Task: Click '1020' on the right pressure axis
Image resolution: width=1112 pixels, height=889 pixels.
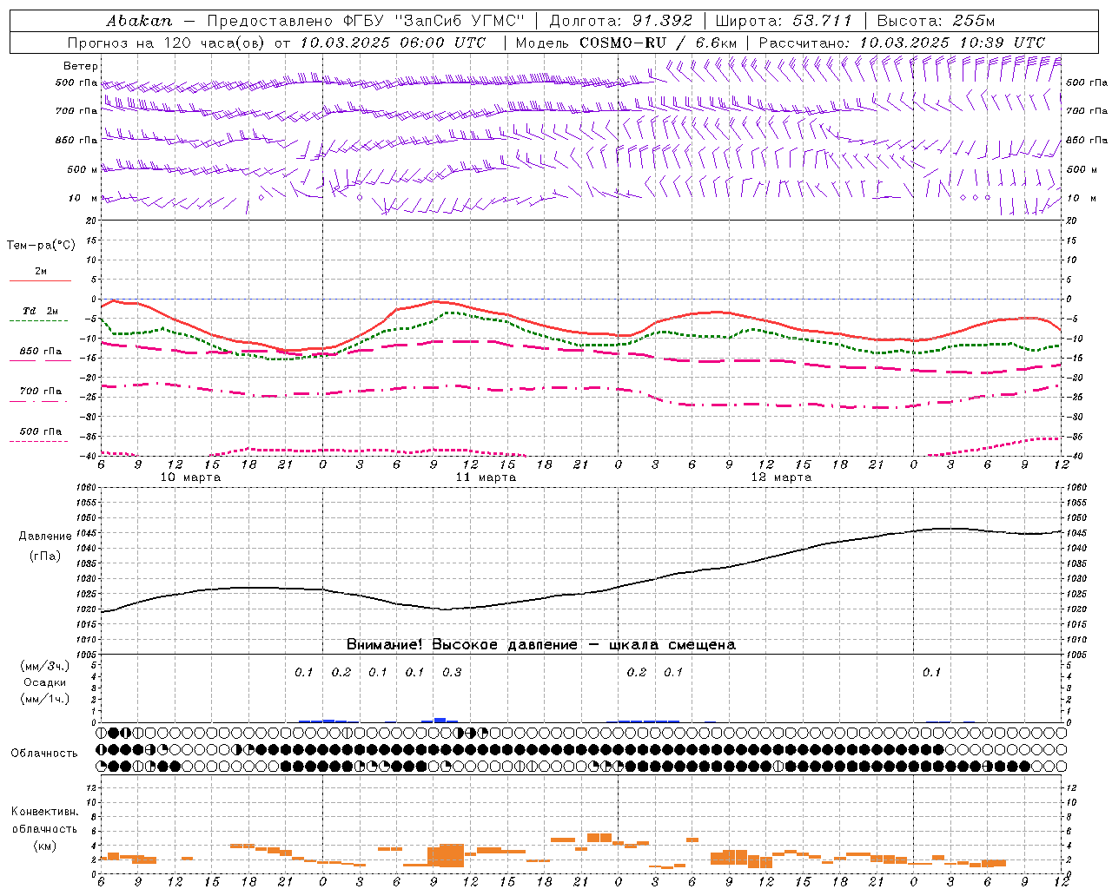Action: (x=1076, y=609)
